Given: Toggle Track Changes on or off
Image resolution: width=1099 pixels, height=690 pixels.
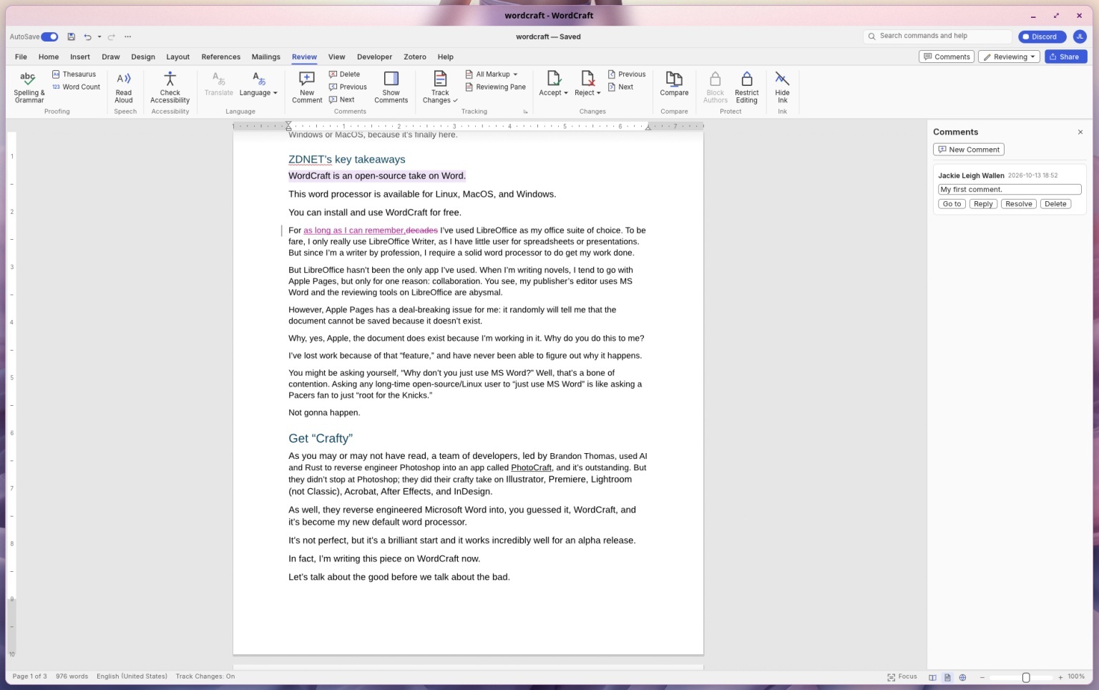Looking at the screenshot, I should (440, 87).
